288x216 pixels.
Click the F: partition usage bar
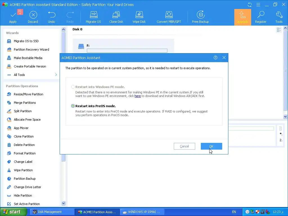127,51
